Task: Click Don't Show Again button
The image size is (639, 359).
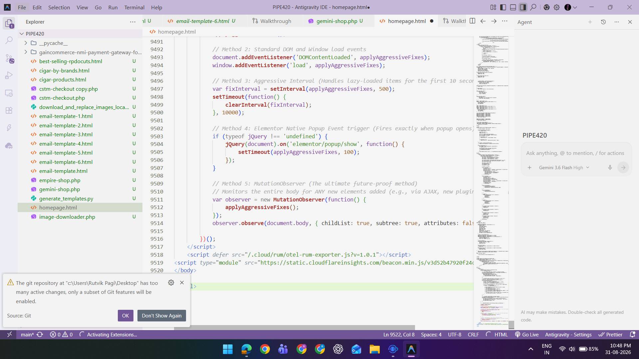Action: pos(162,315)
